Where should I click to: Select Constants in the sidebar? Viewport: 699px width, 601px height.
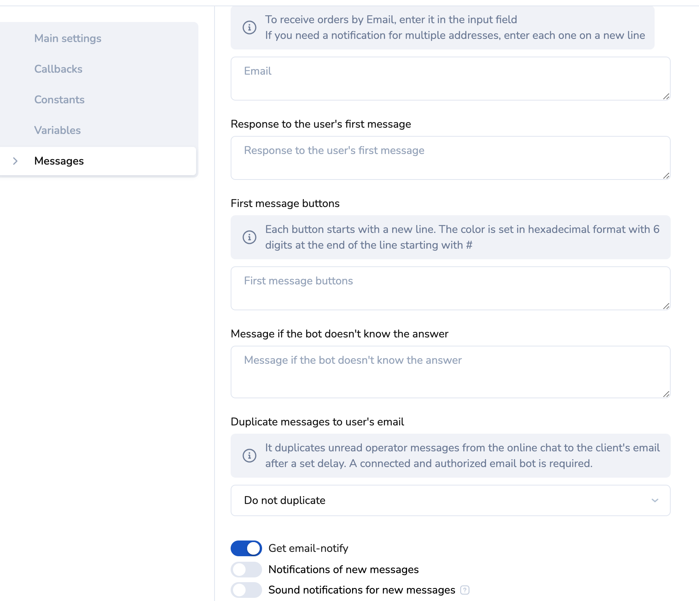[59, 100]
